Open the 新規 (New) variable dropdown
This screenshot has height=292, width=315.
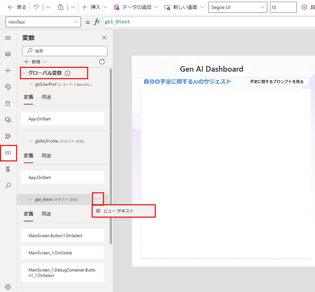click(x=36, y=62)
